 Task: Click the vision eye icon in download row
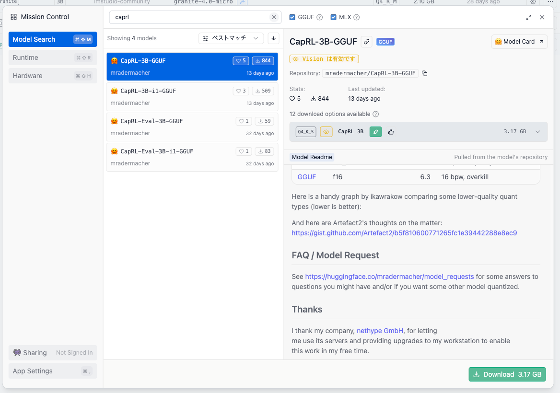(x=326, y=132)
